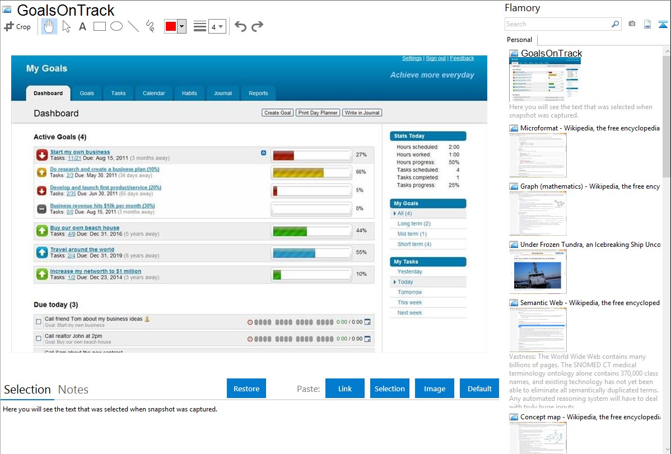Click the camera capture icon
The image size is (671, 454).
click(x=632, y=24)
